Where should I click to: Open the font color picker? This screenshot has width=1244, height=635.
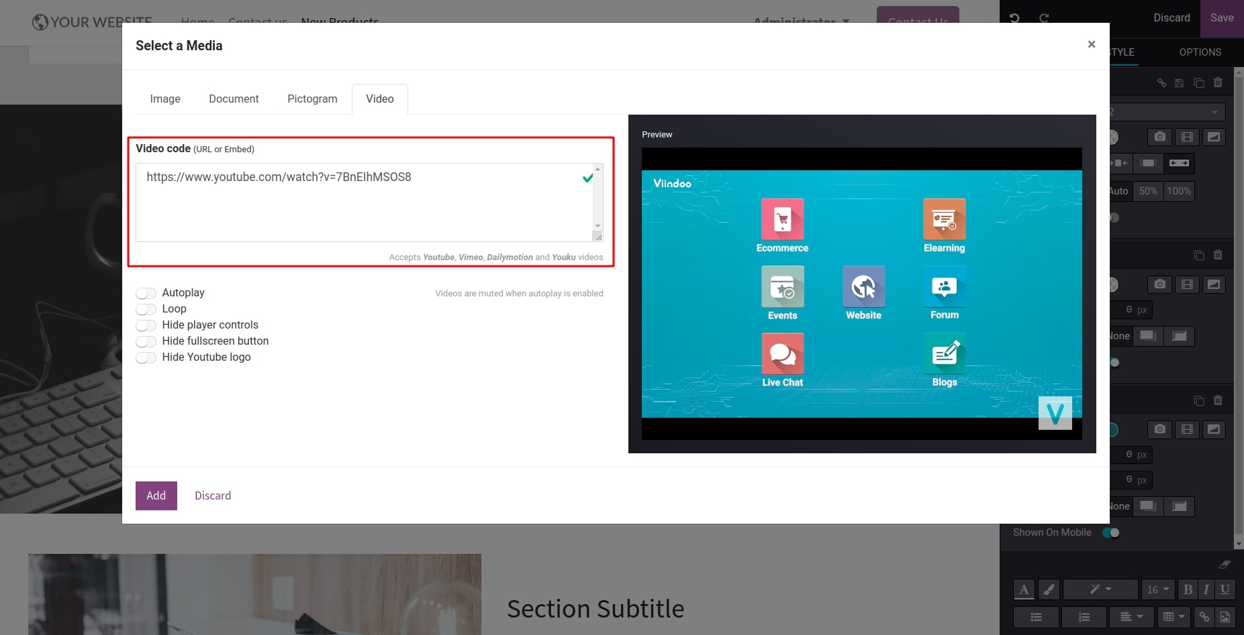[1024, 590]
